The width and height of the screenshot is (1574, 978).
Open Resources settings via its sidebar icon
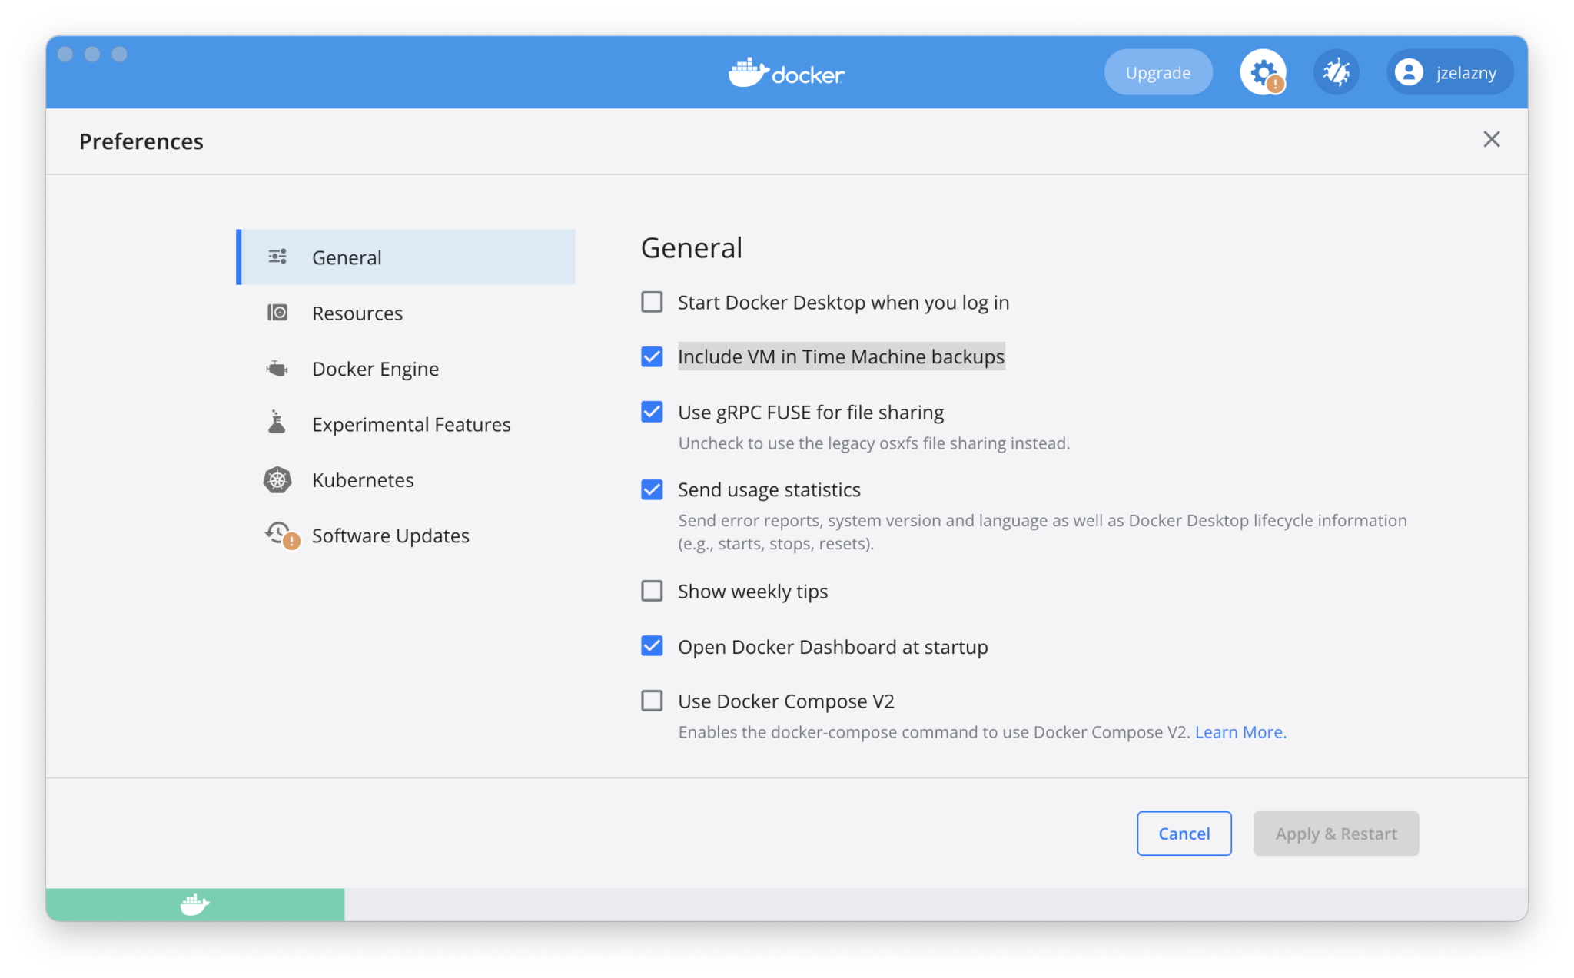pyautogui.click(x=277, y=313)
